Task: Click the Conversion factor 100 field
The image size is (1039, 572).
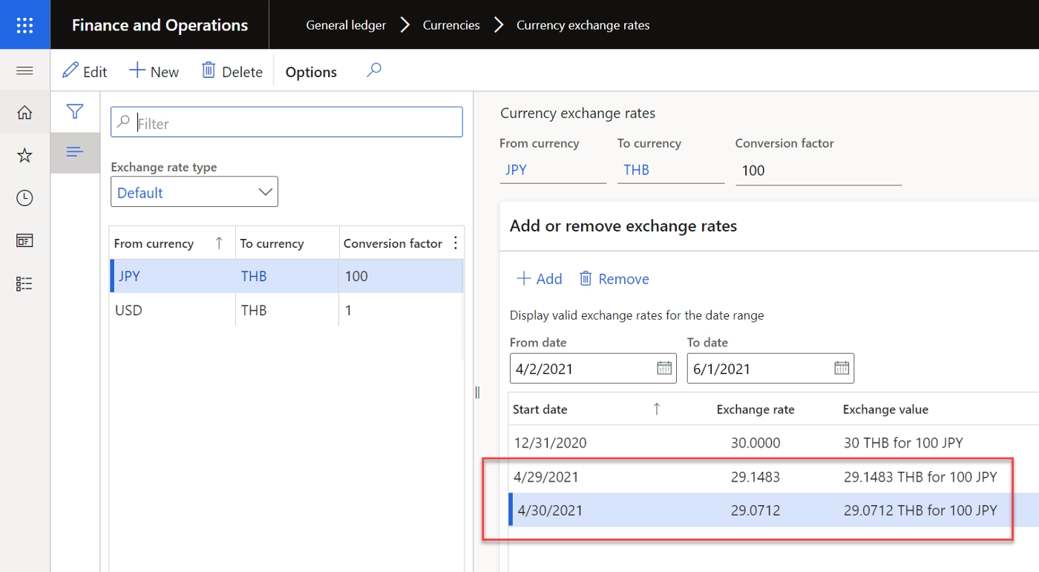Action: tap(819, 171)
